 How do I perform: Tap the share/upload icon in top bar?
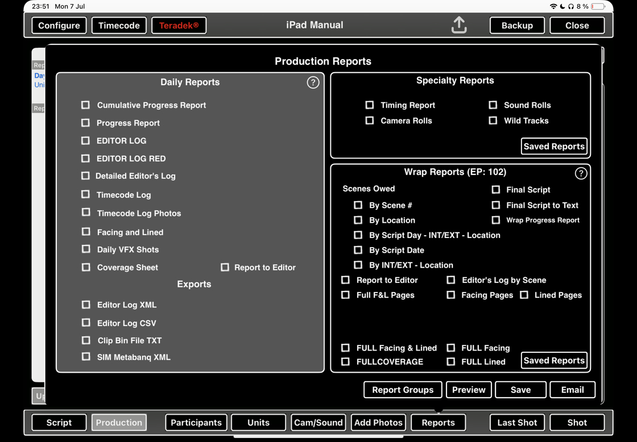458,25
